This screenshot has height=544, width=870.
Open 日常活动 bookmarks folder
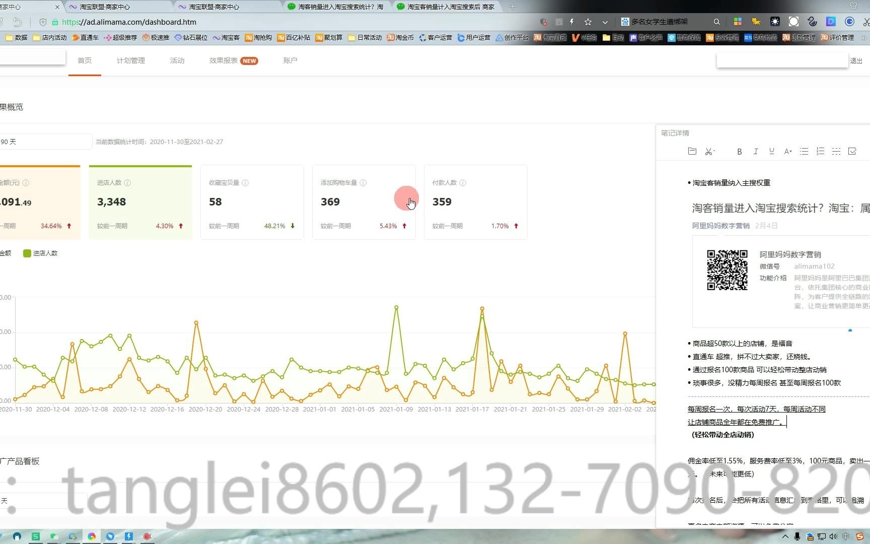[x=365, y=38]
